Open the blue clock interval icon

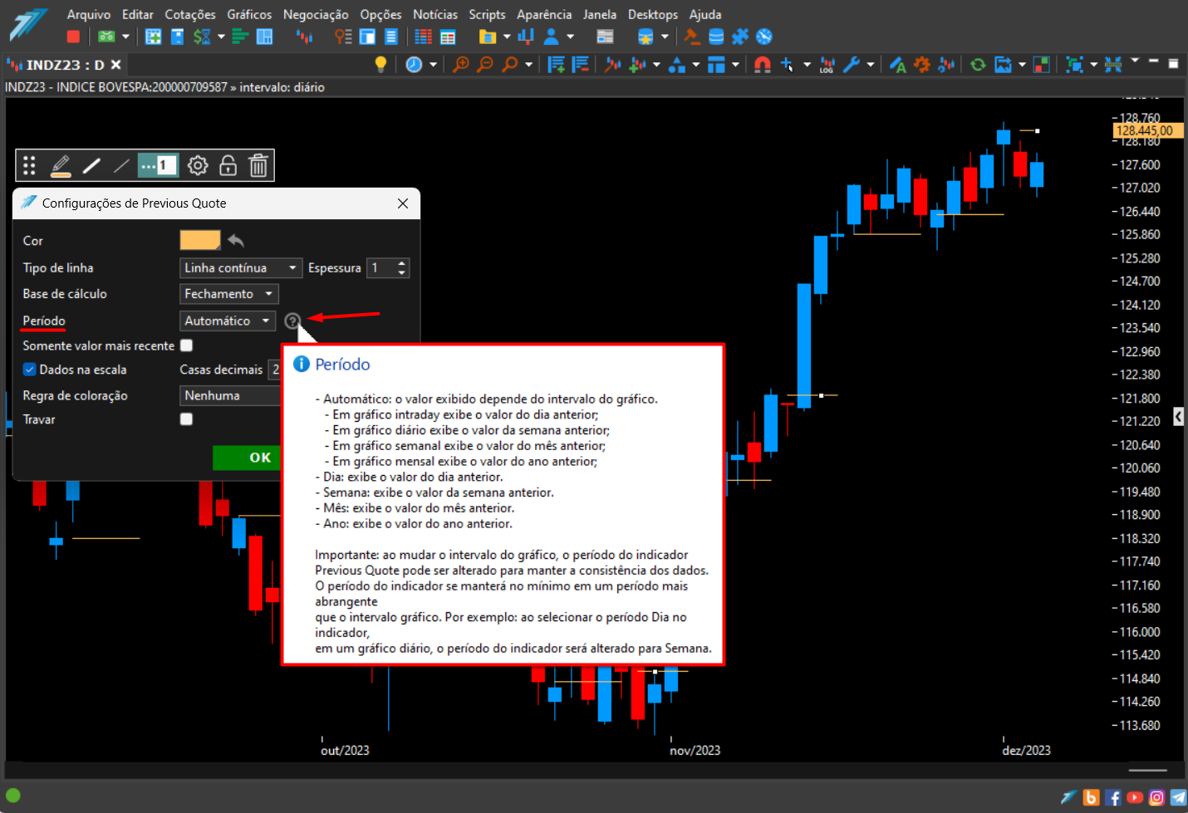tap(414, 64)
